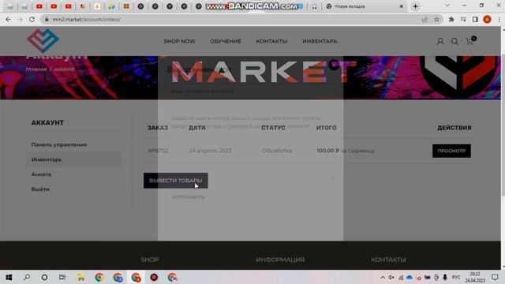Viewport: 505px width, 284px height.
Task: Click the ПРОСМОТР order button
Action: click(x=451, y=151)
